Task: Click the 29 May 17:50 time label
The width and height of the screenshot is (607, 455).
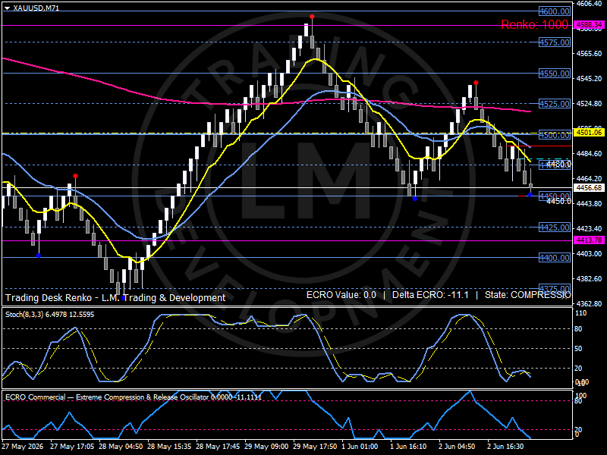Action: (315, 447)
